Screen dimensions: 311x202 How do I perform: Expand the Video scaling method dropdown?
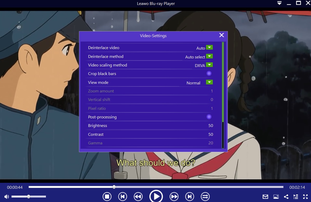[209, 65]
